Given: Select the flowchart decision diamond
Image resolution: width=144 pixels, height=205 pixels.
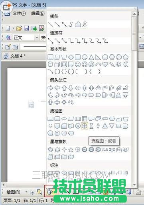Looking at the screenshot, I should click(64, 119).
